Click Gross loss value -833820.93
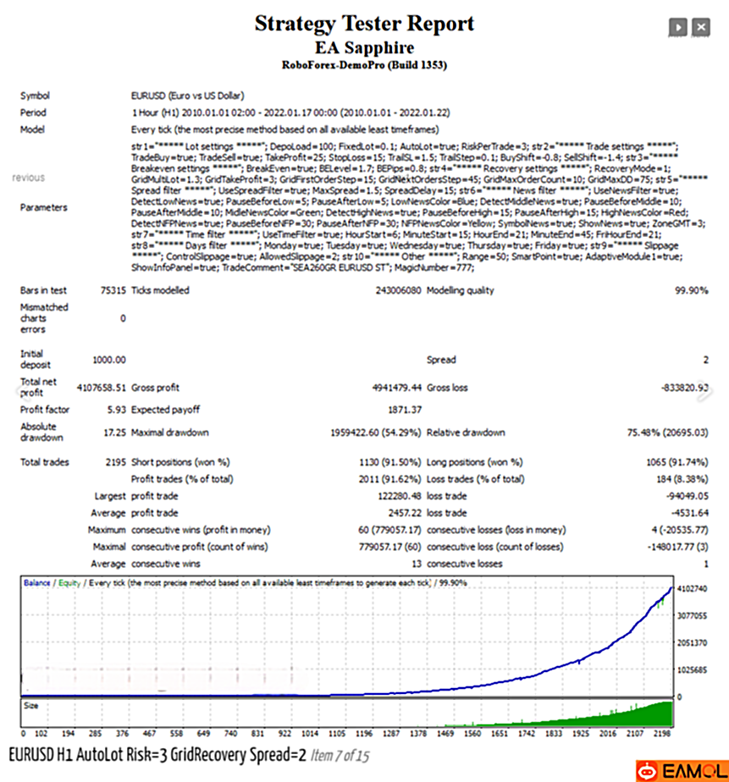 coord(685,388)
